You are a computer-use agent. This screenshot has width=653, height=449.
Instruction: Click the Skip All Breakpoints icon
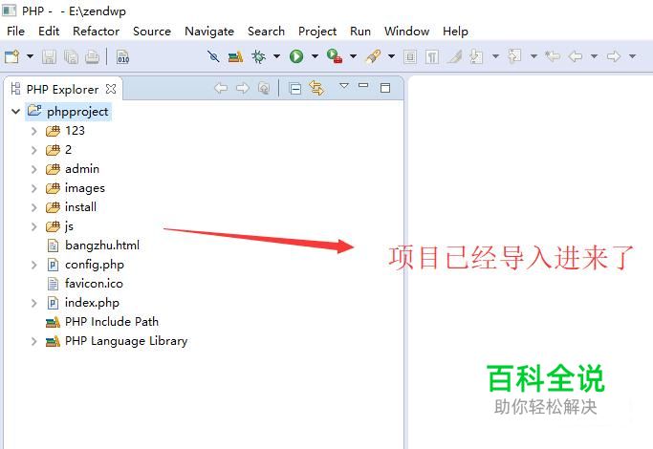[x=213, y=56]
